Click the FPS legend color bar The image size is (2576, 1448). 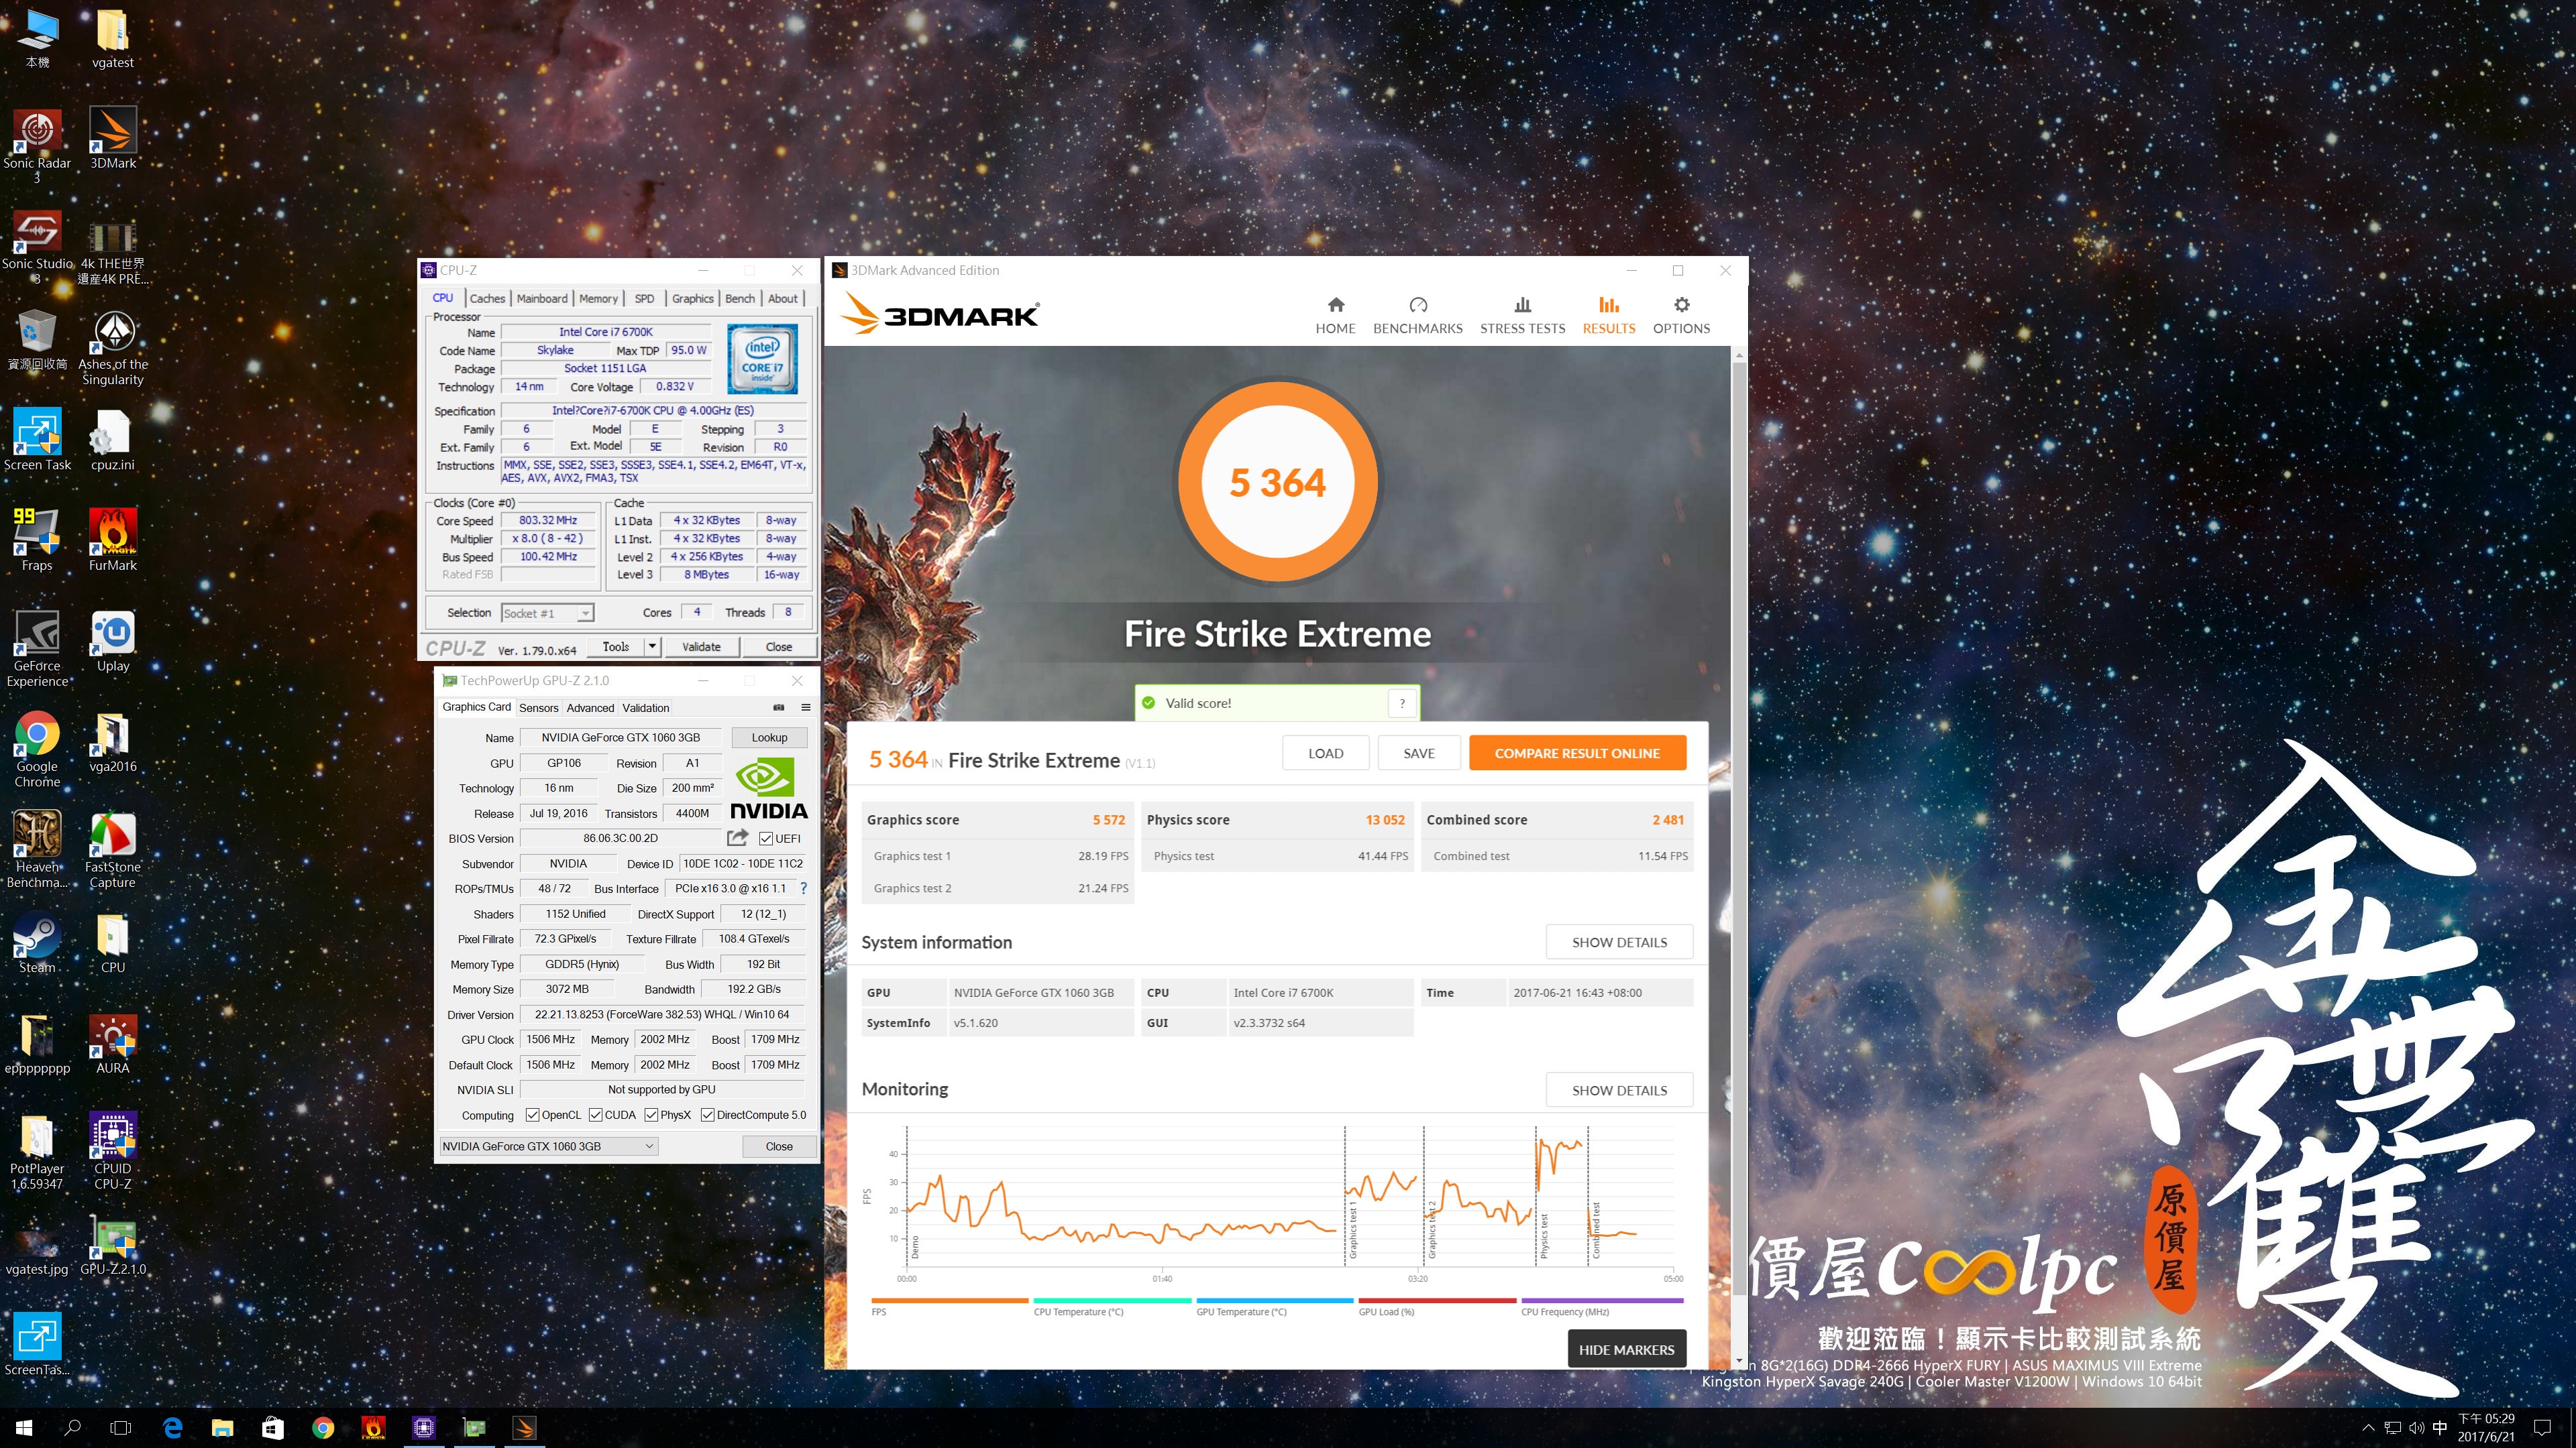pyautogui.click(x=949, y=1300)
